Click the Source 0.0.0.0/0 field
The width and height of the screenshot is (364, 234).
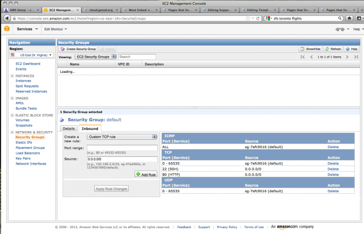coord(122,159)
